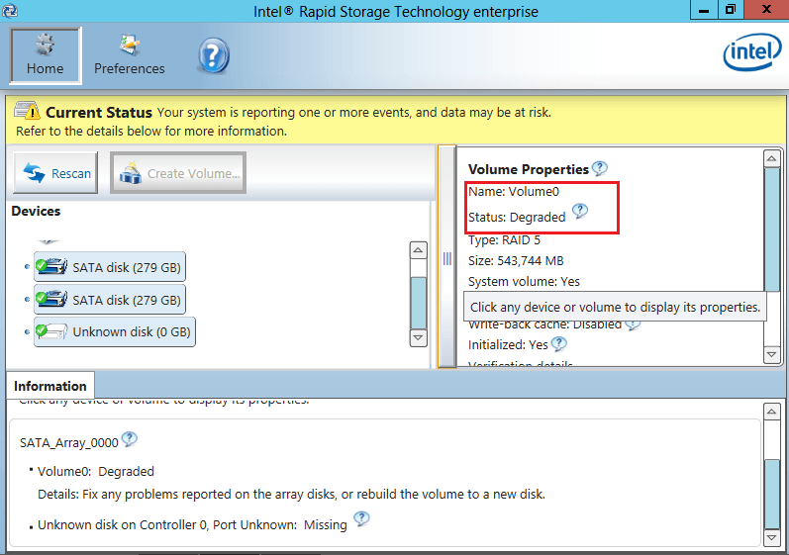Open the Preferences section
This screenshot has height=555, width=789.
130,55
